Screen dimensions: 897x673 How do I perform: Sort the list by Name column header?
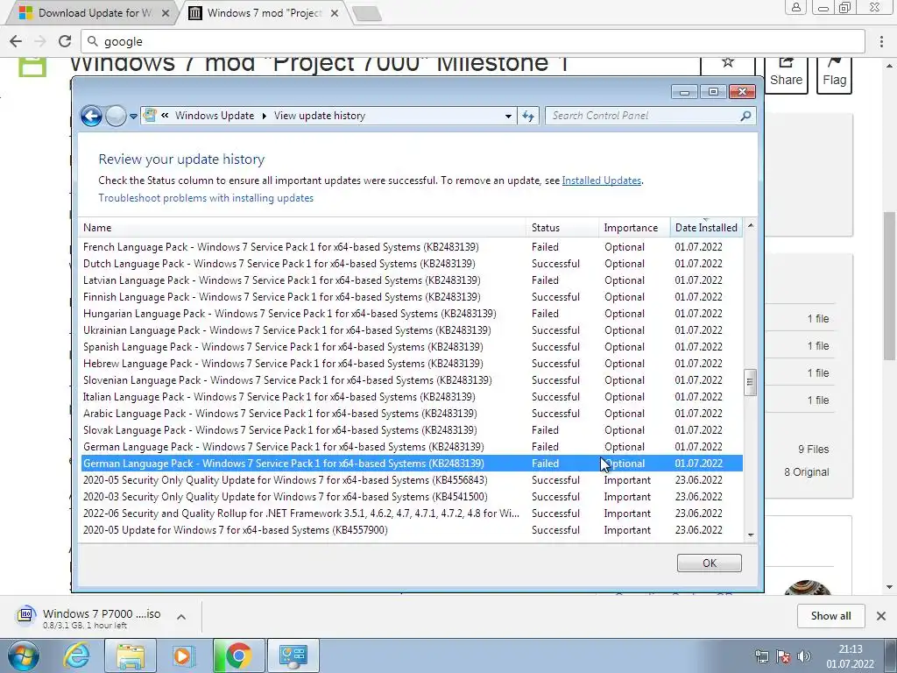point(302,228)
